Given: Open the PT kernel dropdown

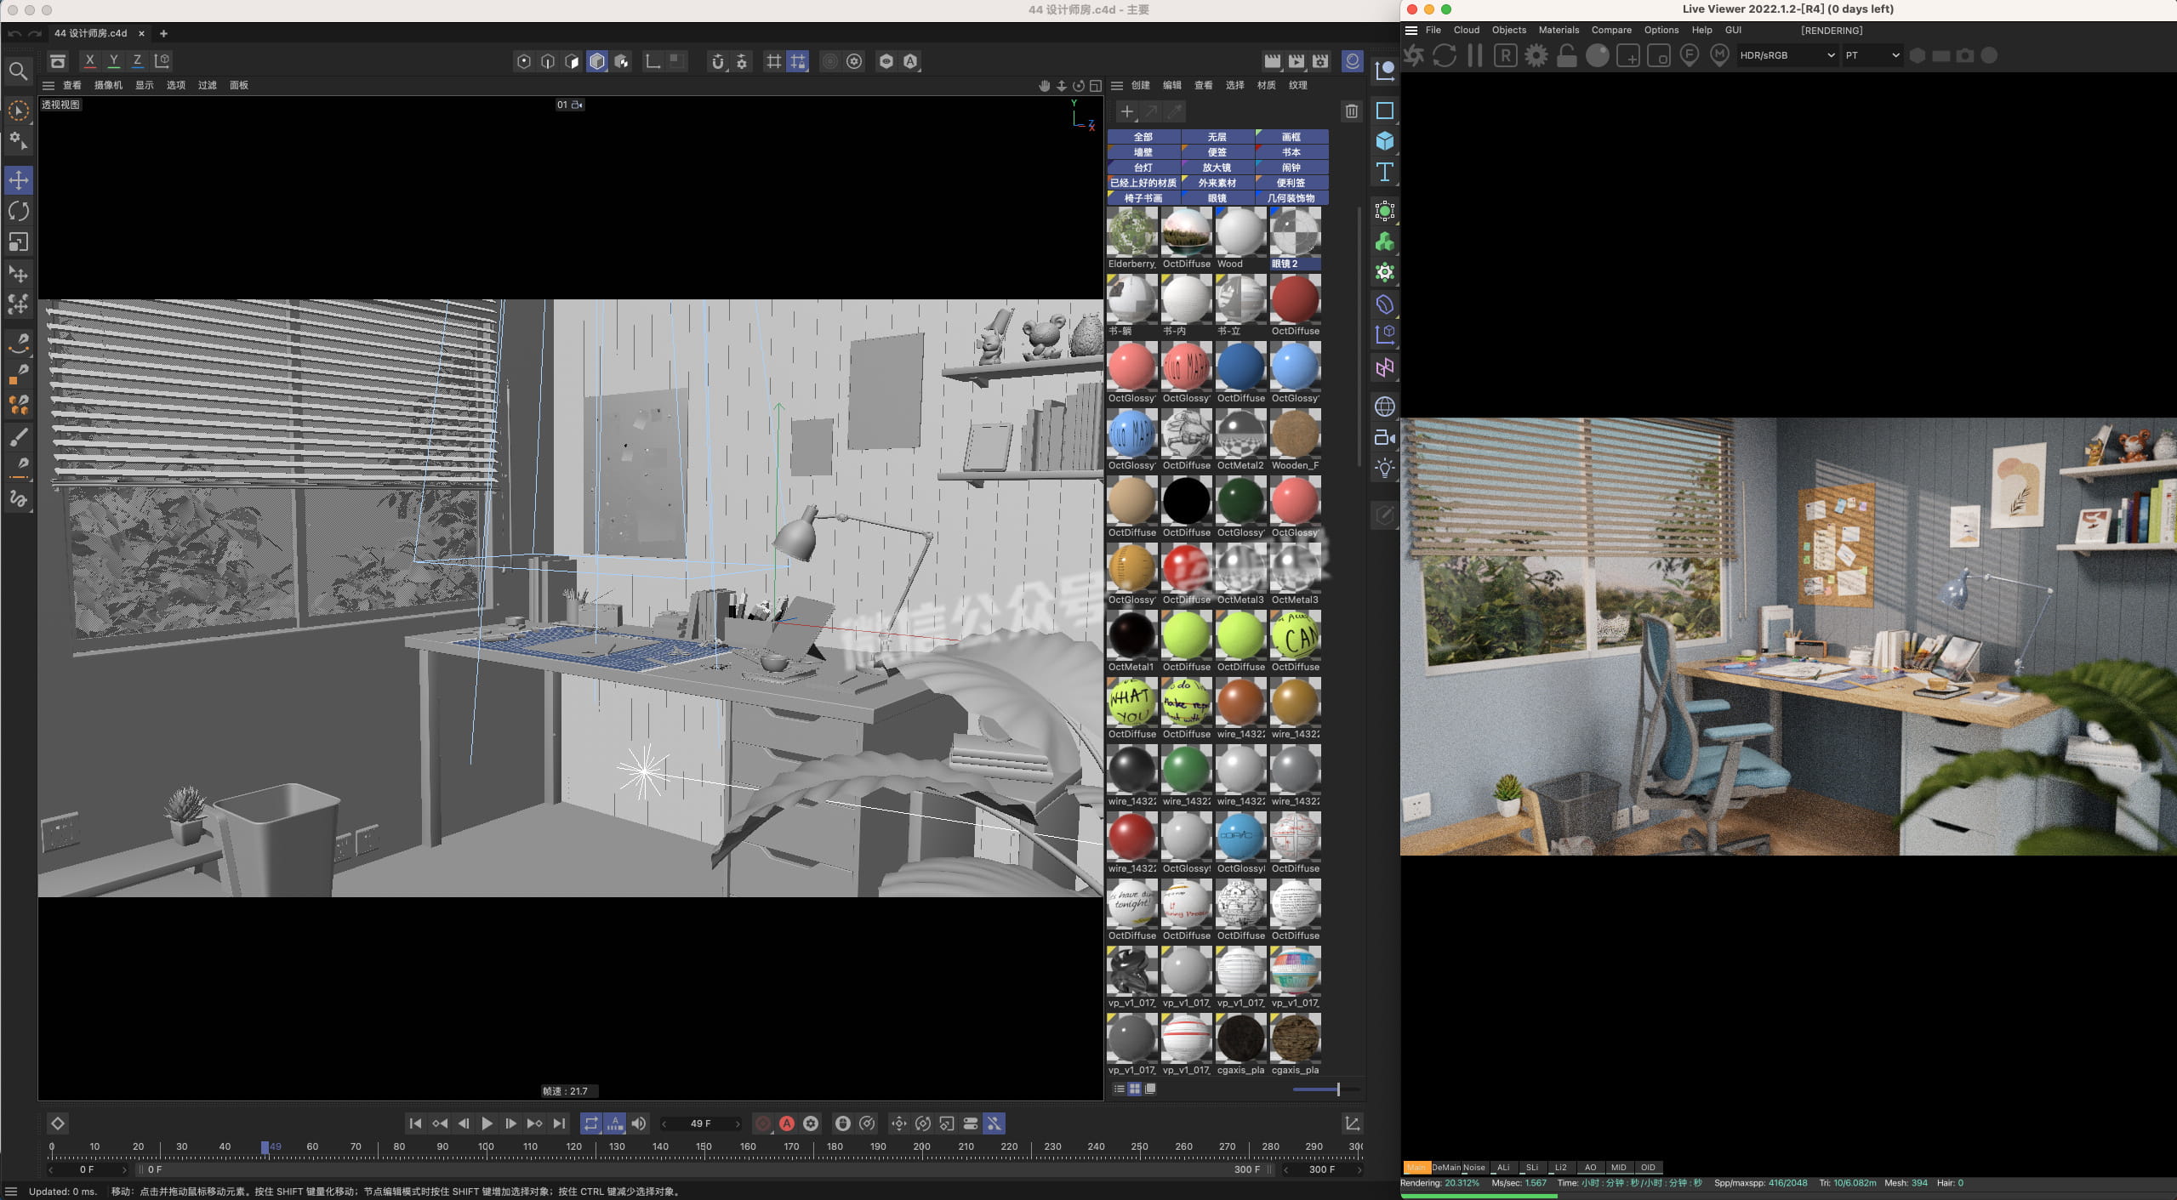Looking at the screenshot, I should [1872, 55].
